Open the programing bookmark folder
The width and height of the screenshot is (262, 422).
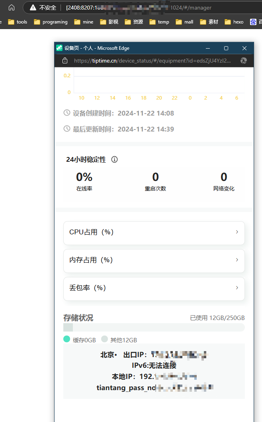point(51,22)
